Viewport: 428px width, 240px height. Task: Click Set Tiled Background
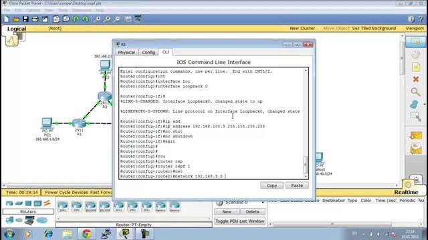pyautogui.click(x=374, y=28)
